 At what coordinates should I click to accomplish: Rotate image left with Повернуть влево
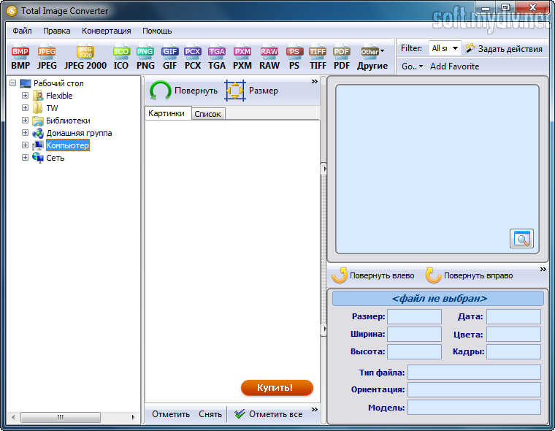(x=373, y=275)
